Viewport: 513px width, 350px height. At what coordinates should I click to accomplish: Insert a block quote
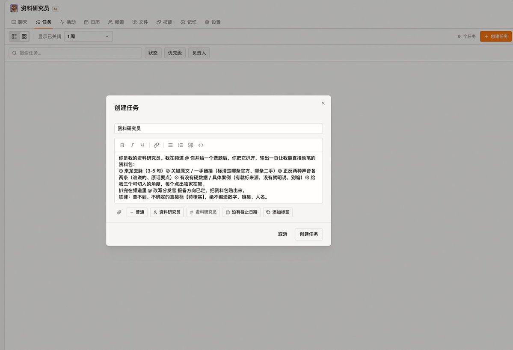pos(191,145)
